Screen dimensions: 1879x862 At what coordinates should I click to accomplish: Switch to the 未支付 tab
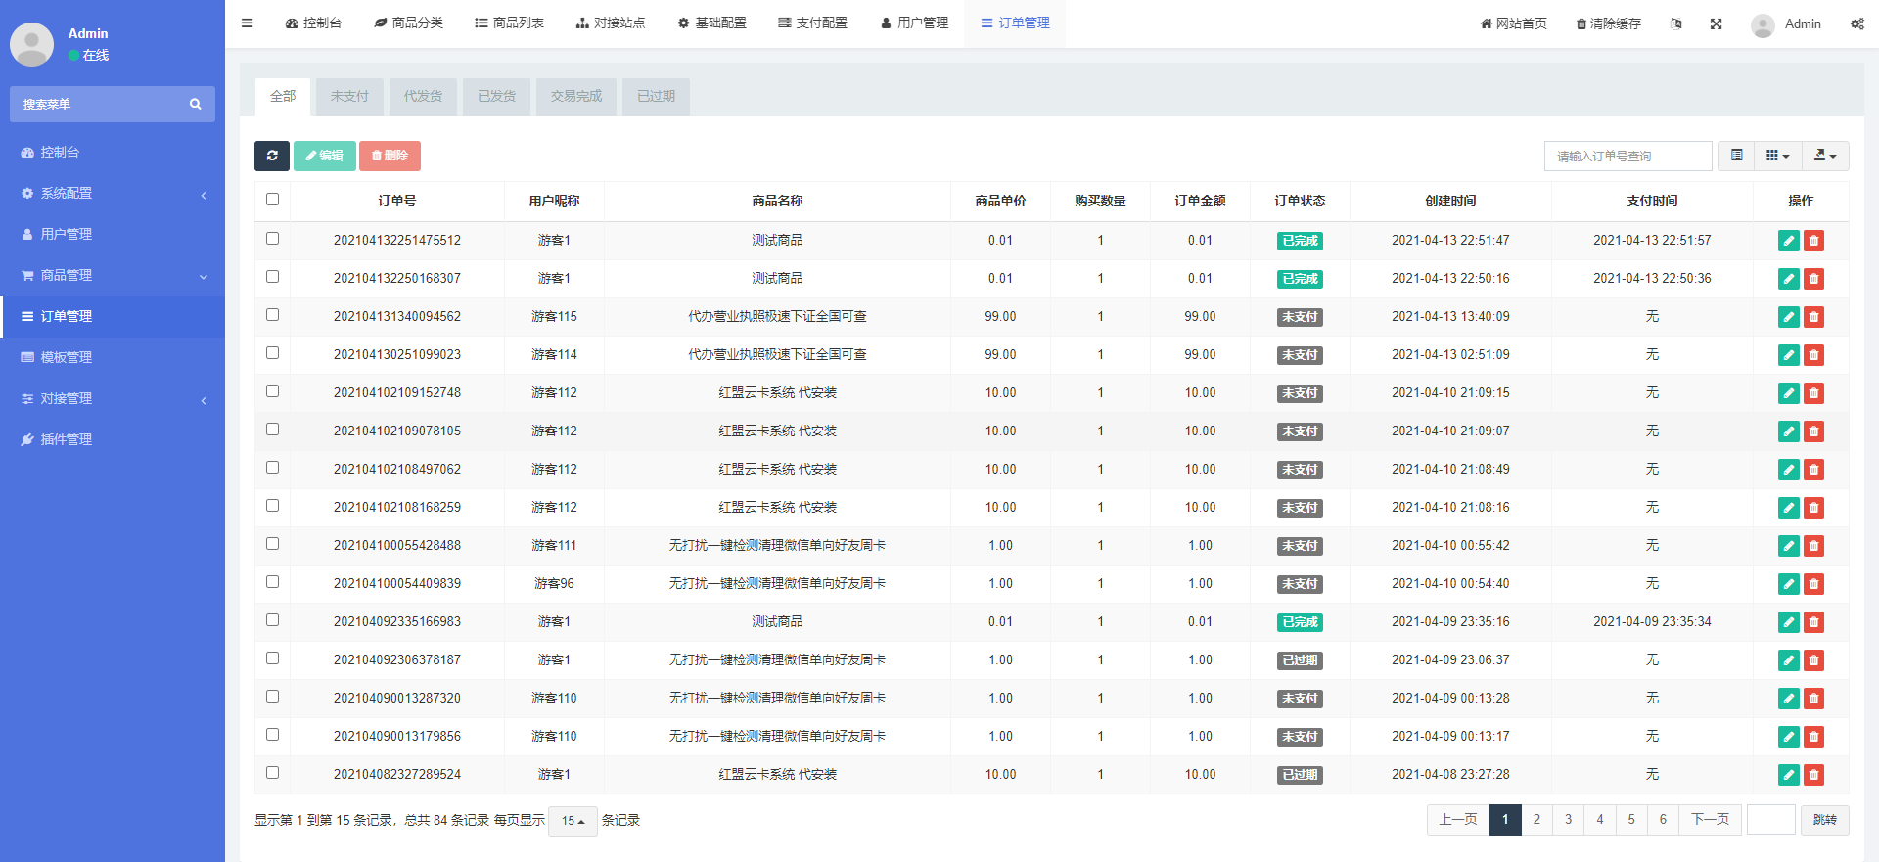pos(349,97)
